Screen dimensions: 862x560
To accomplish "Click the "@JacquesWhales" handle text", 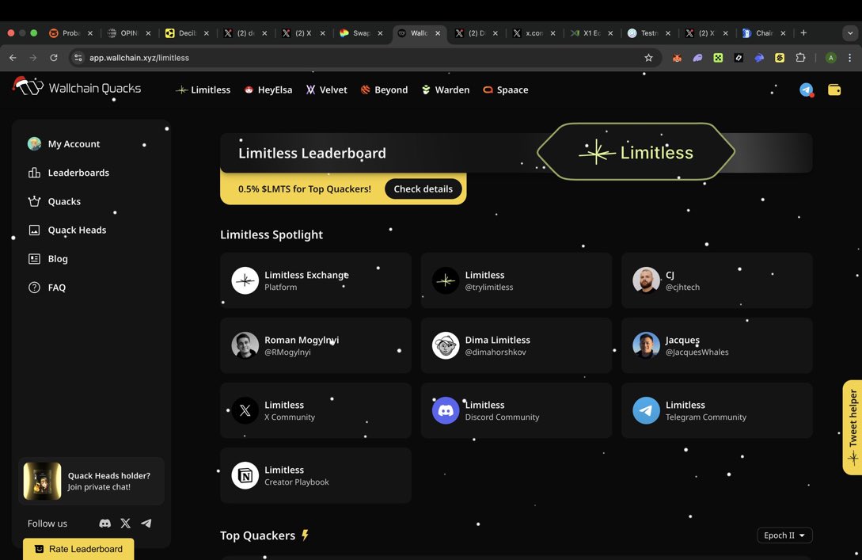I will 697,352.
